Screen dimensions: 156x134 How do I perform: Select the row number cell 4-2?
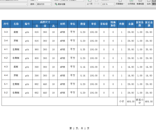6,58
